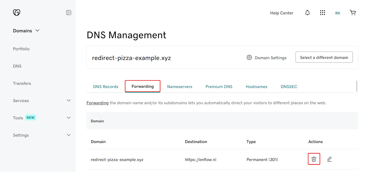
Task: Click the tab bar scrollbar handle
Action: [x=357, y=86]
